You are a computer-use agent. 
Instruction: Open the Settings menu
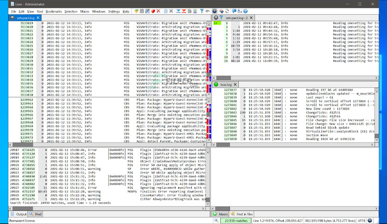(x=114, y=12)
